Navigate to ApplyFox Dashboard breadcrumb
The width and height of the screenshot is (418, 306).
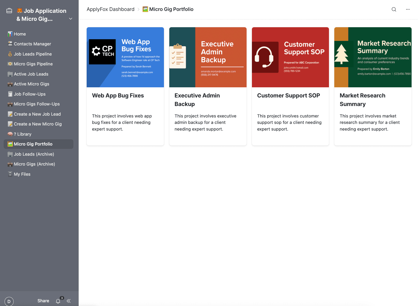pos(110,9)
